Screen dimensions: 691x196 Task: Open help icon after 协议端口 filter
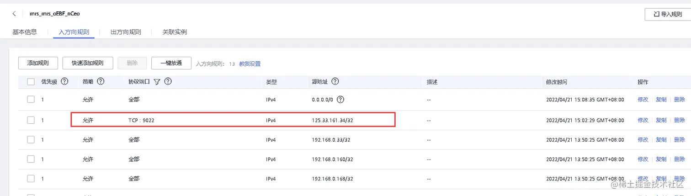[x=168, y=81]
